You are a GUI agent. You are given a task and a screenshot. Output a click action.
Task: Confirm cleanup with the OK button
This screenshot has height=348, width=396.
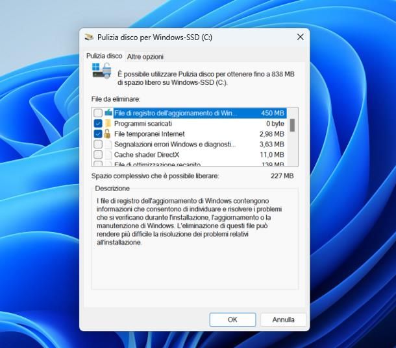coord(232,319)
